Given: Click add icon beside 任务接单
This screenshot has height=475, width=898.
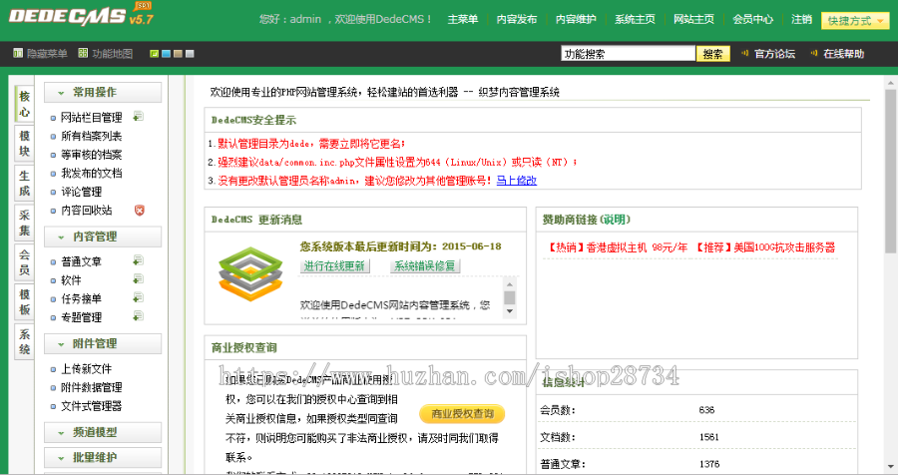Looking at the screenshot, I should coord(138,298).
